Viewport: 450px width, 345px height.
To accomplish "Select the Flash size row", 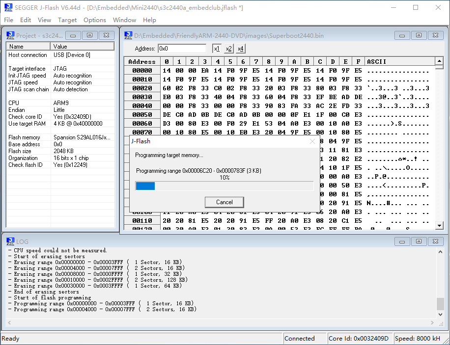I will tap(60, 151).
